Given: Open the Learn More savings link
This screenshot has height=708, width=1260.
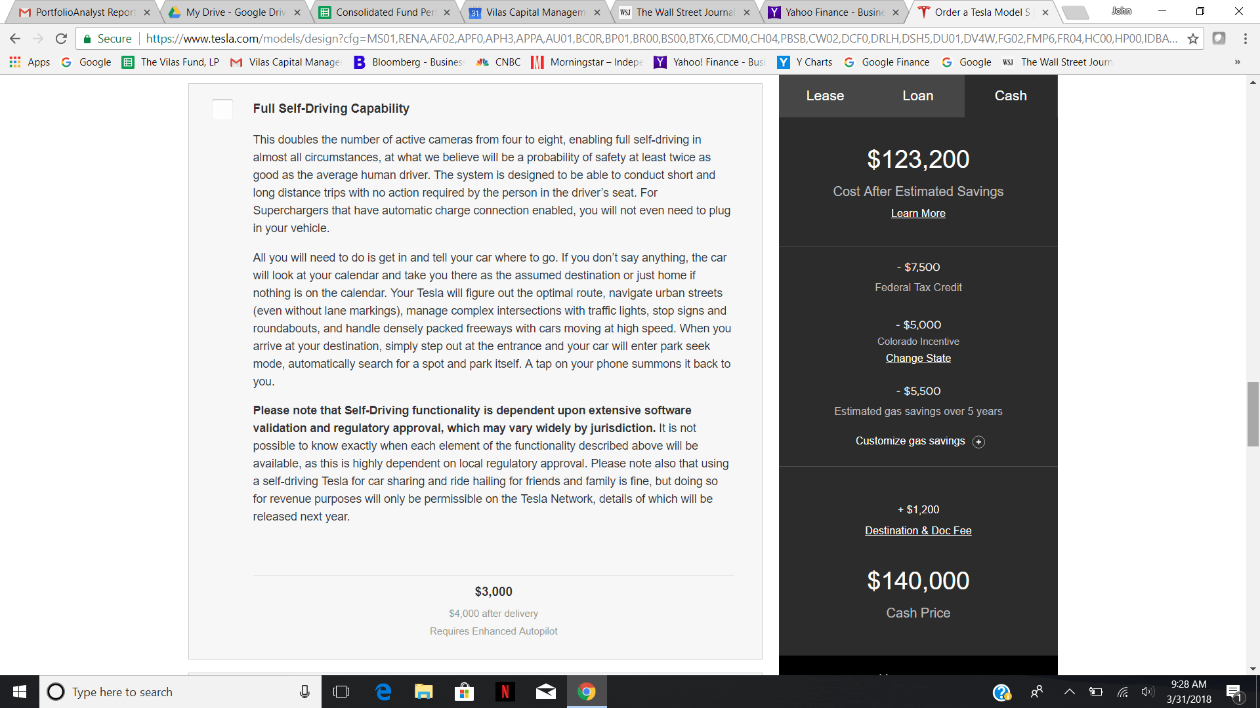Looking at the screenshot, I should (918, 213).
